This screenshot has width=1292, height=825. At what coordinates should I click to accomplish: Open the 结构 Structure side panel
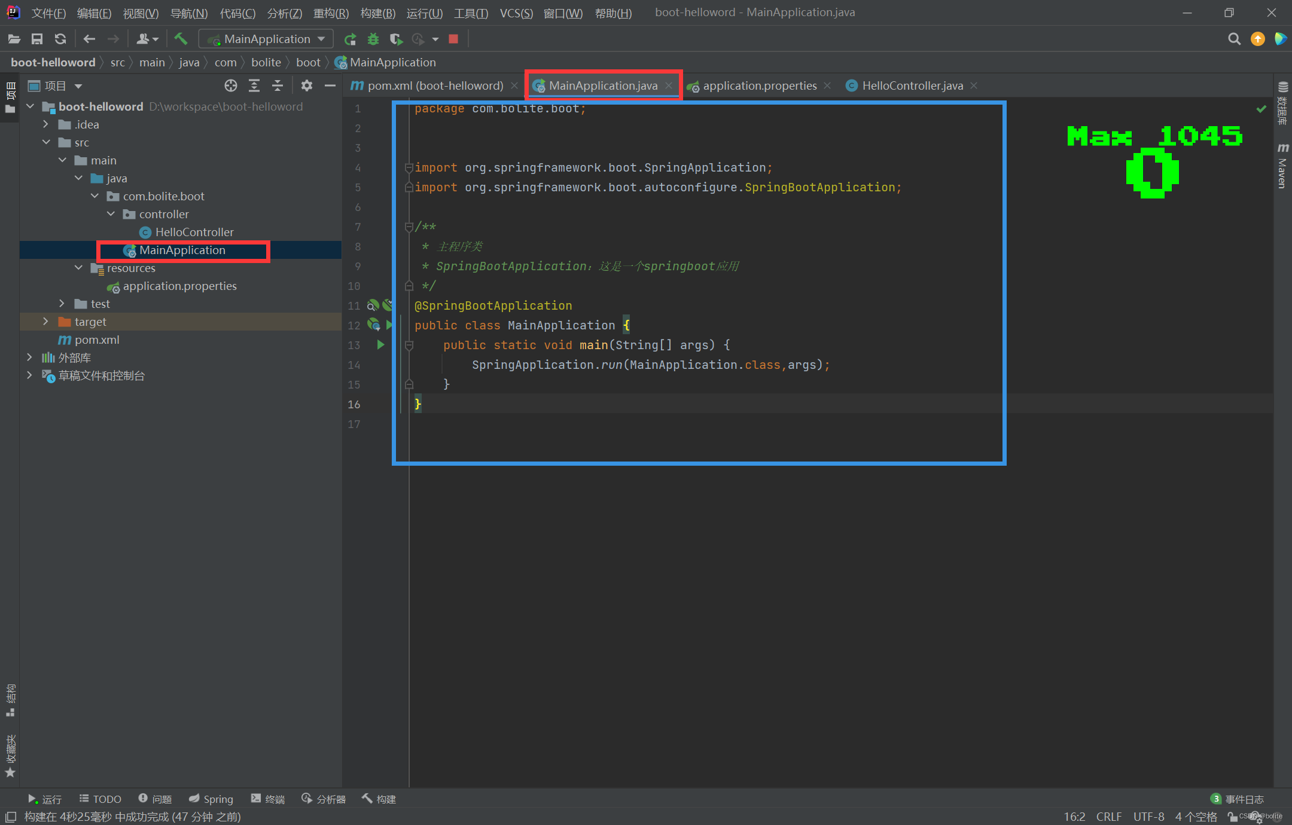[x=10, y=700]
